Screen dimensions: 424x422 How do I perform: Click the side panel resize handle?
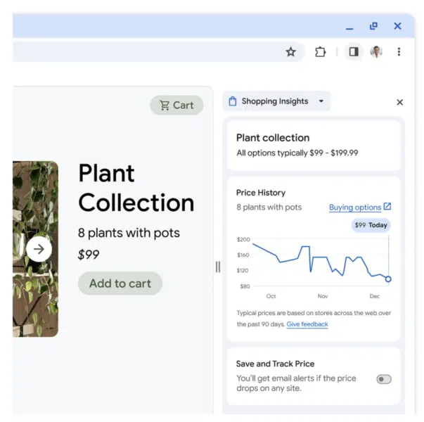(x=218, y=267)
